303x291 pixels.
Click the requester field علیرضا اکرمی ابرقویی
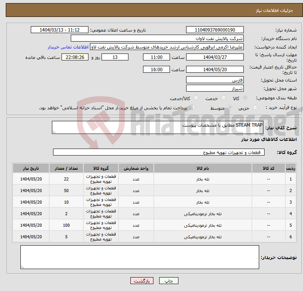tap(167, 47)
